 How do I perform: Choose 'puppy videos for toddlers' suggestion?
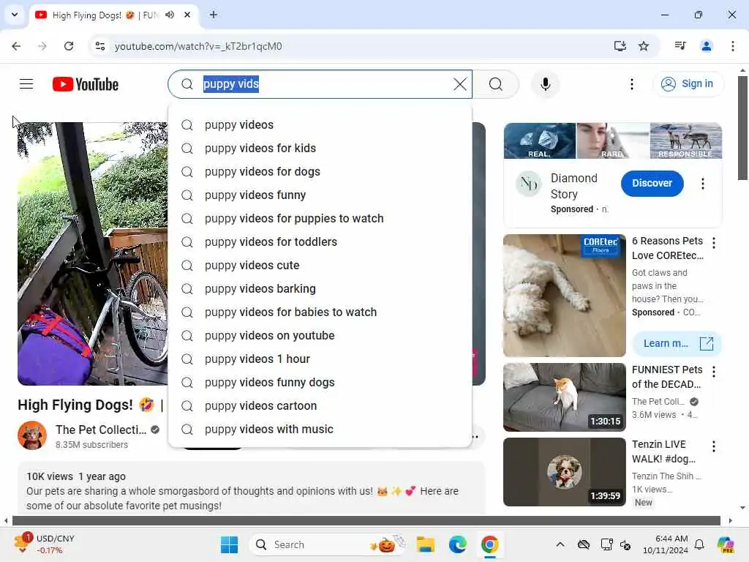(x=320, y=241)
